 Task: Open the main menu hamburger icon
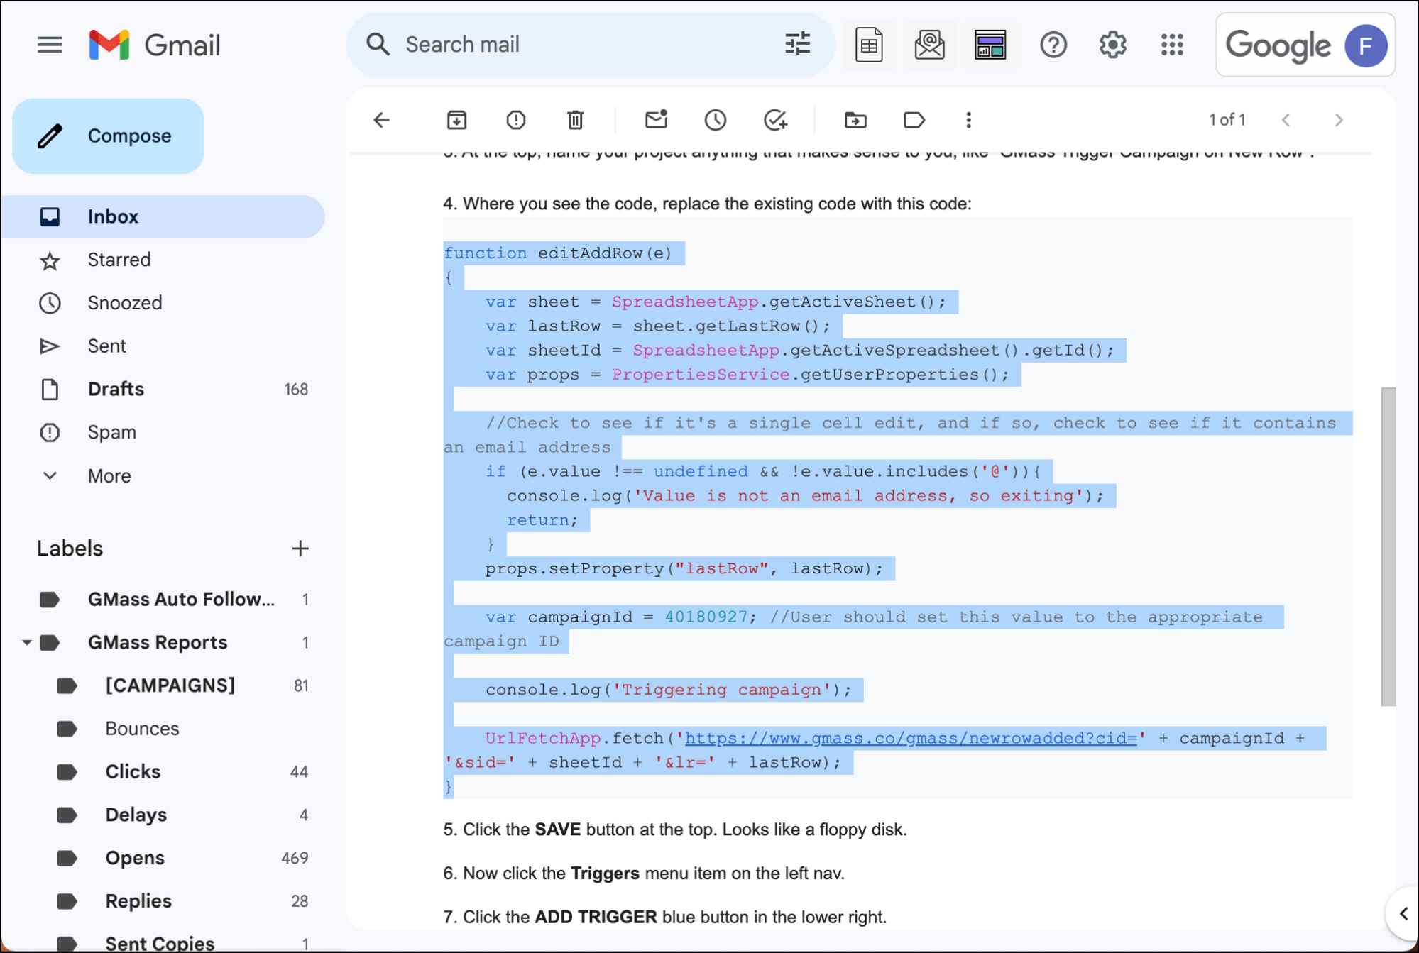tap(50, 45)
